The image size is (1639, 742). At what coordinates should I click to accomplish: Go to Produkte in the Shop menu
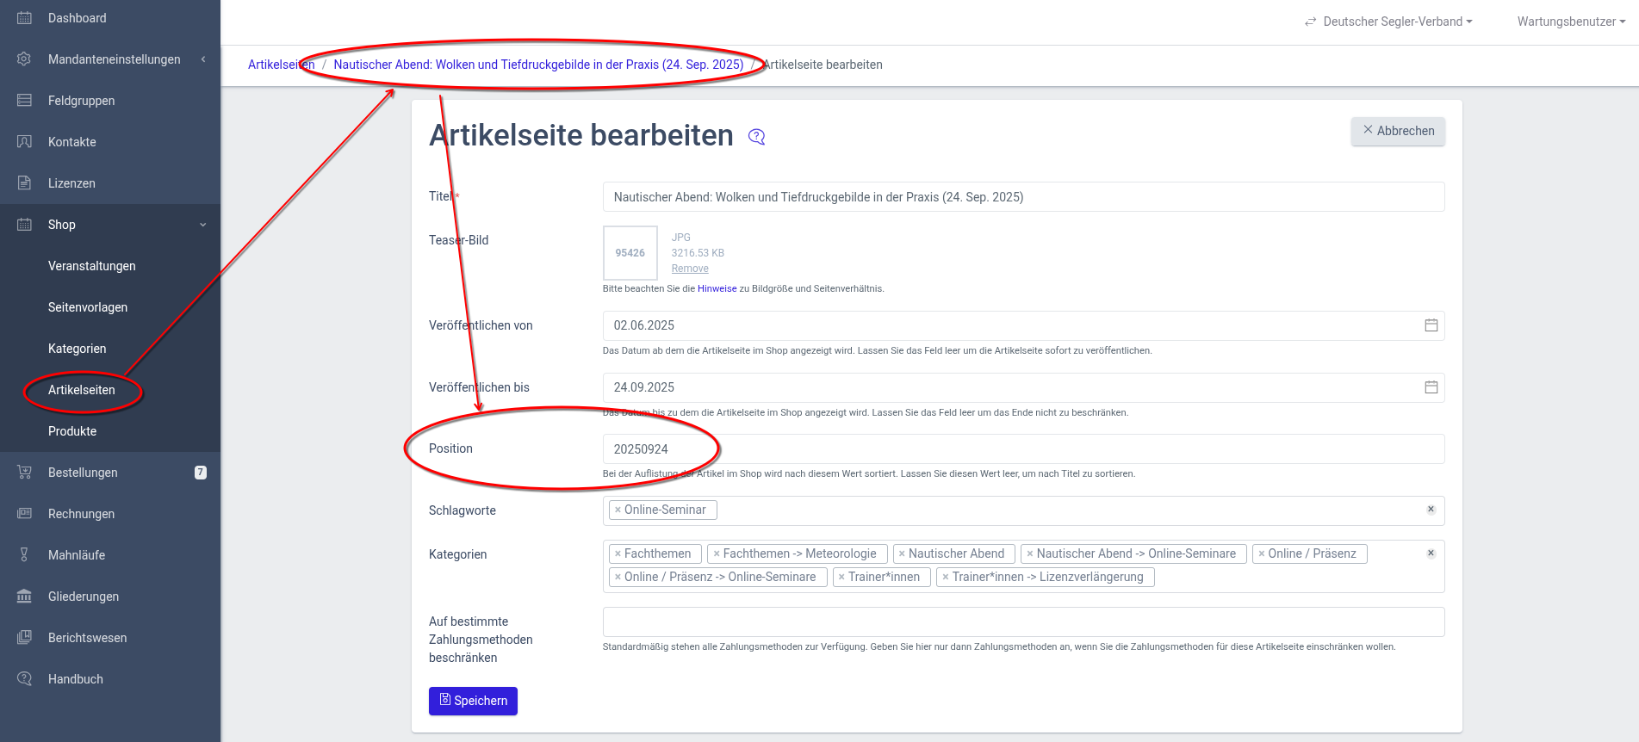(72, 431)
